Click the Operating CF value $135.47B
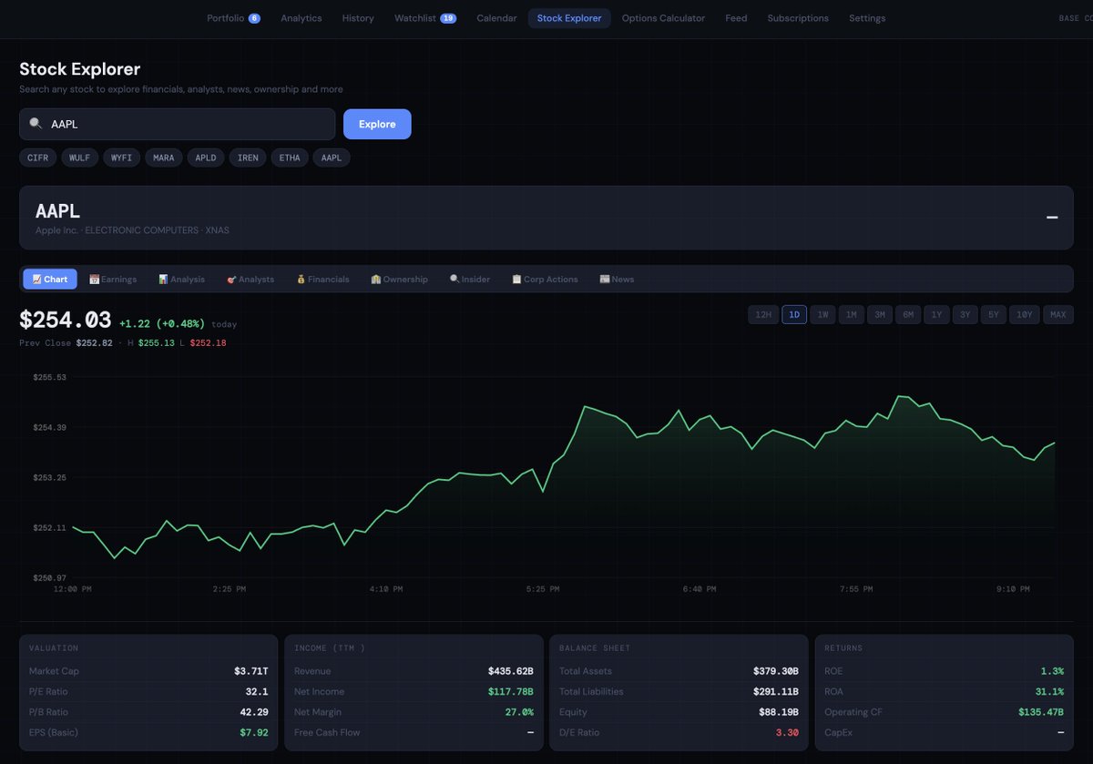Screen dimensions: 1093x764 [x=1041, y=712]
